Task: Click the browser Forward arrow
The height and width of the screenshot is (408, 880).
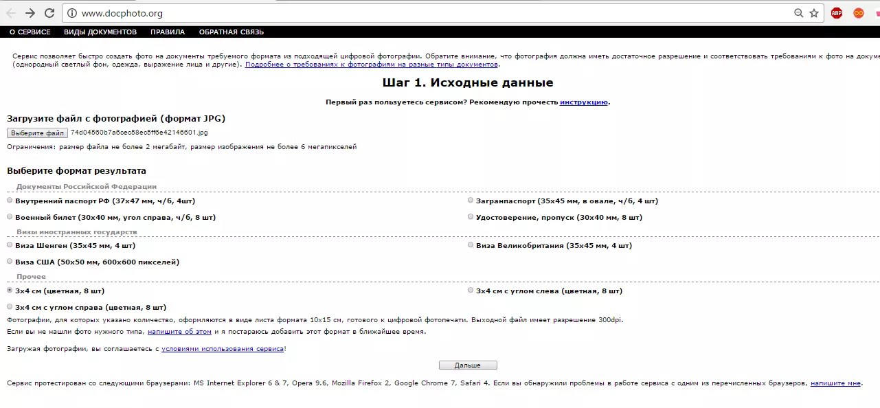Action: 30,13
